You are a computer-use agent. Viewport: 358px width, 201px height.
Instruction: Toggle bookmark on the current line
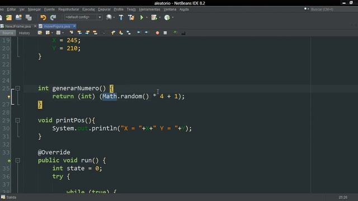pos(129,33)
